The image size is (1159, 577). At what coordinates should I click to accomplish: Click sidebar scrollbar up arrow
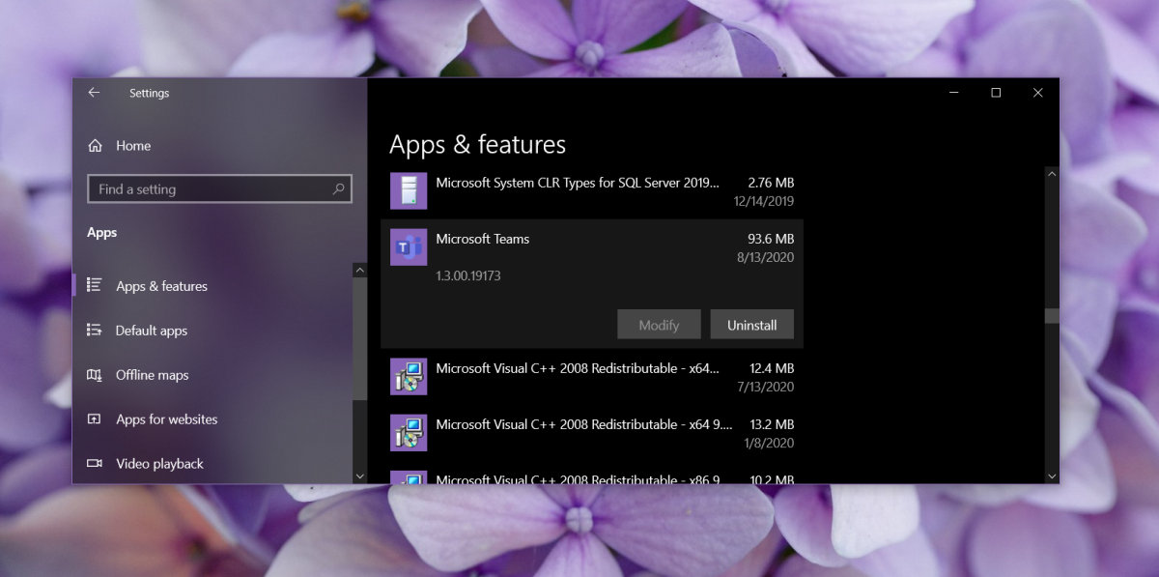tap(360, 271)
